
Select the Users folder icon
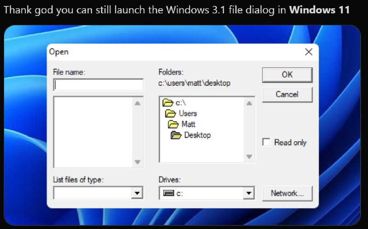[x=170, y=114]
